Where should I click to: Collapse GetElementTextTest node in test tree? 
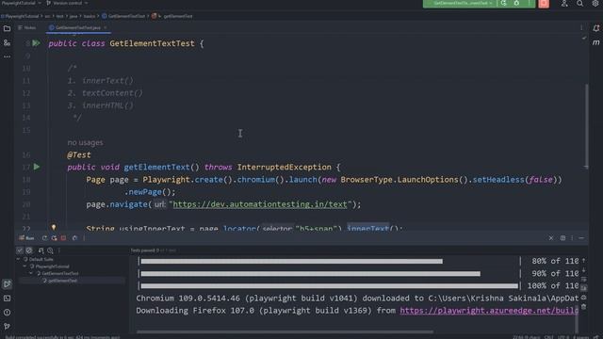click(x=31, y=273)
